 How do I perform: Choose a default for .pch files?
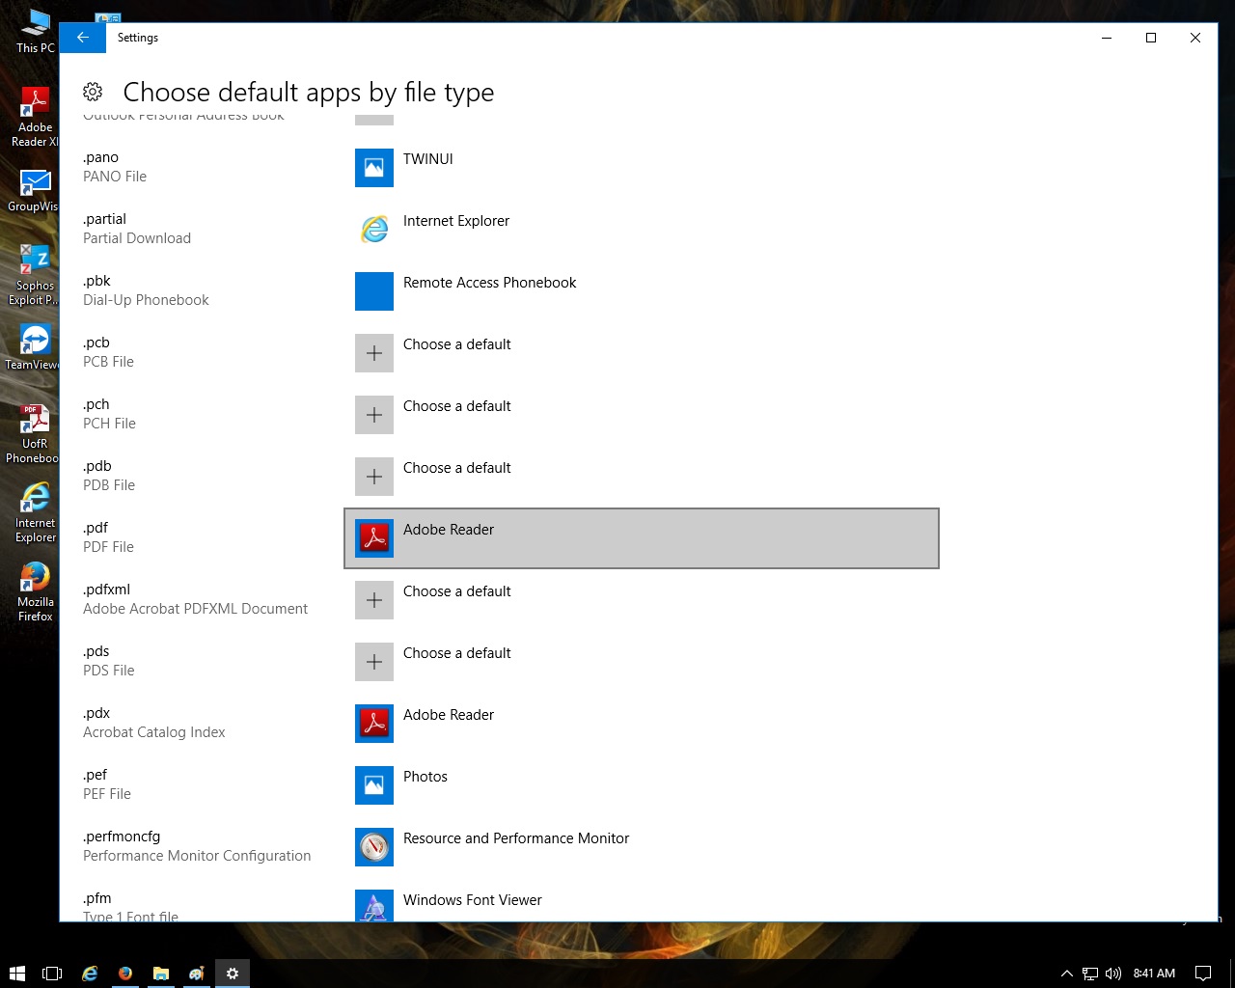click(x=642, y=415)
